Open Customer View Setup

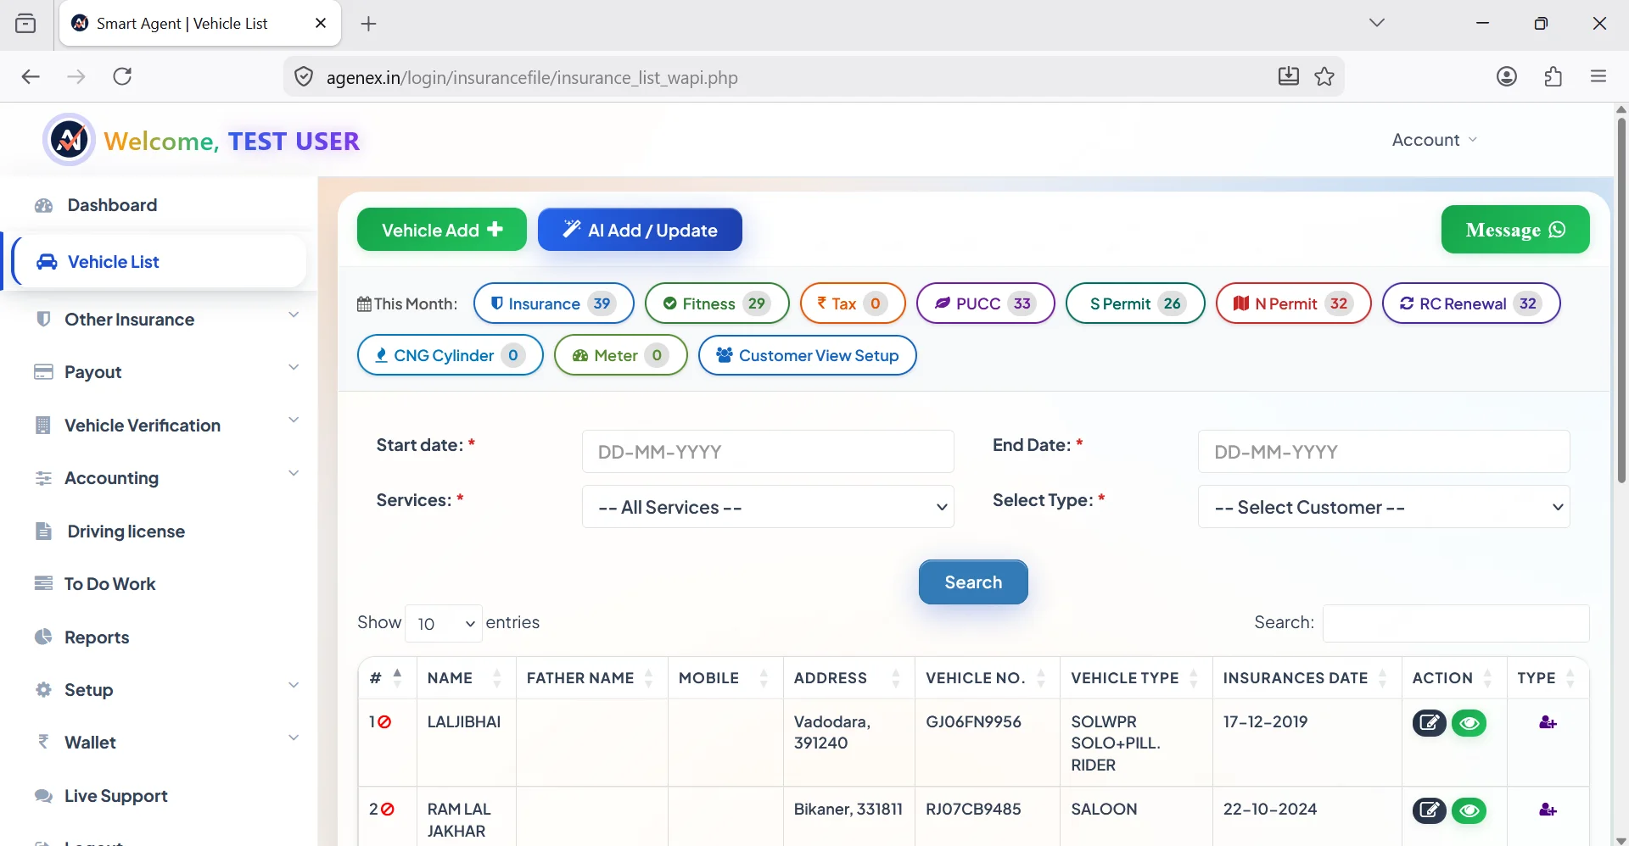coord(807,355)
